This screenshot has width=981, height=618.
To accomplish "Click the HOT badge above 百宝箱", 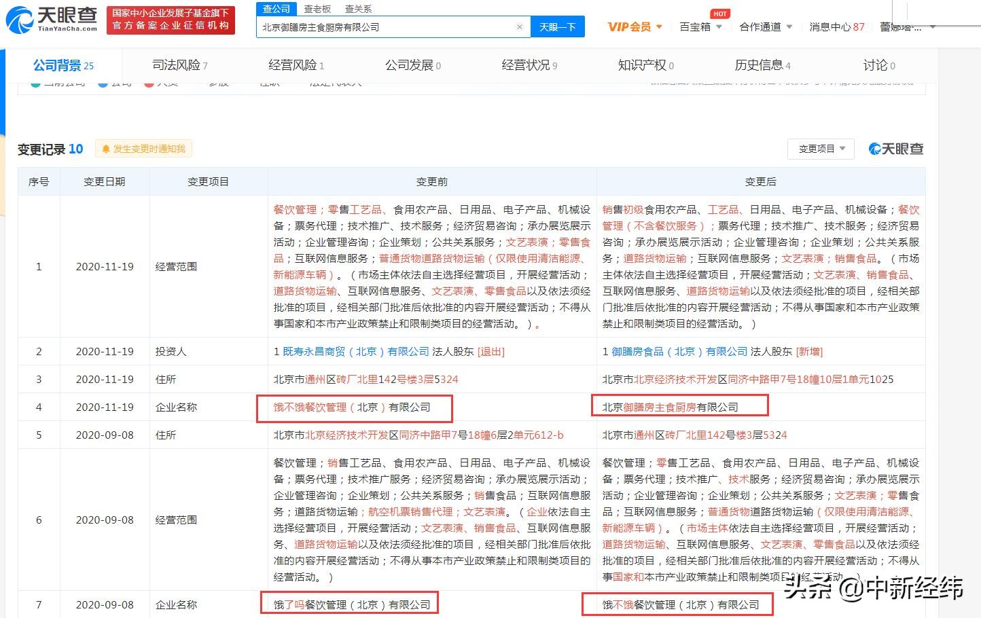I will (719, 13).
